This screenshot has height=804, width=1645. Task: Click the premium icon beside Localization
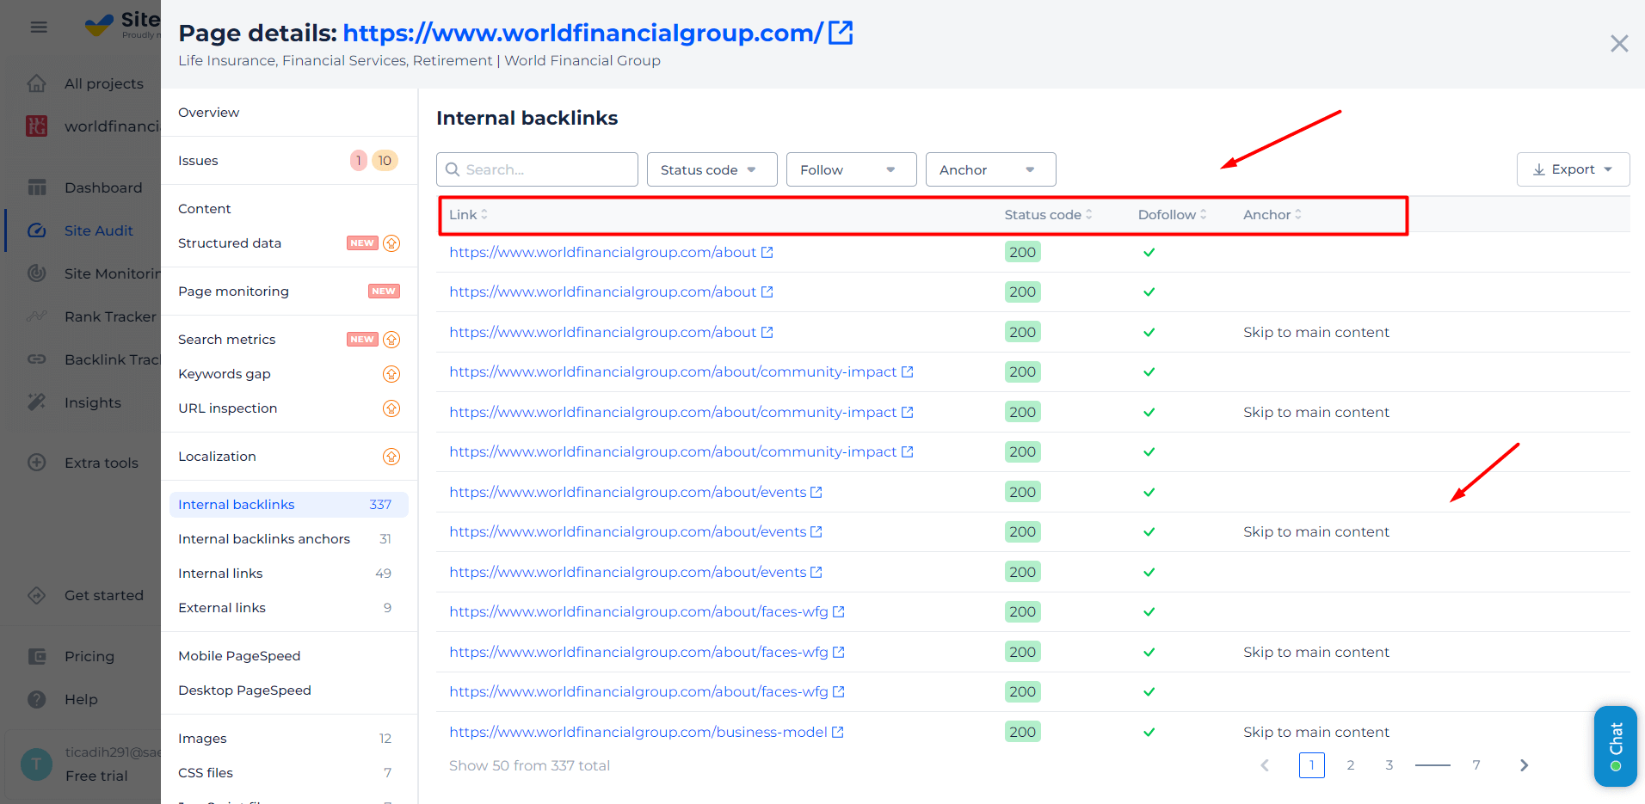(x=391, y=457)
